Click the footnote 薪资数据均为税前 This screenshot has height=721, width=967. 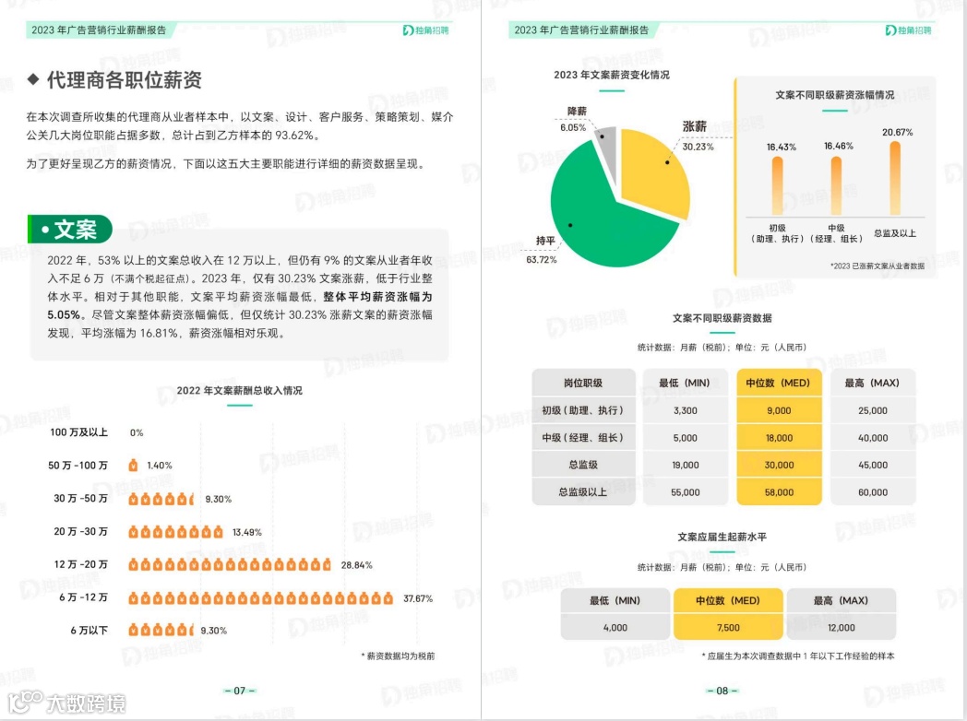coord(398,656)
